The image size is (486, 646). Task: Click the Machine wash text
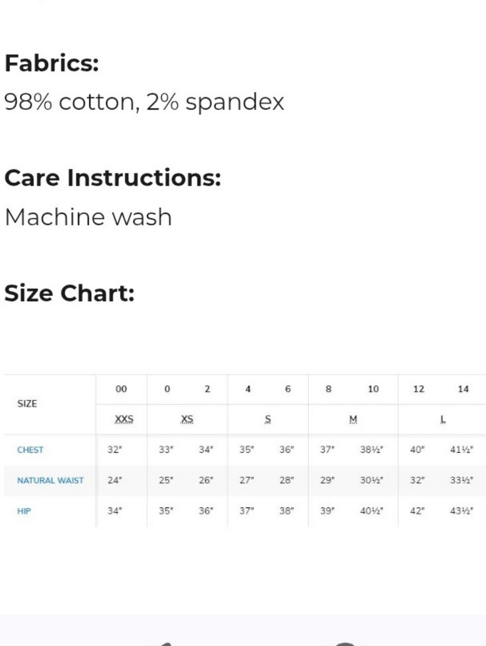(88, 217)
